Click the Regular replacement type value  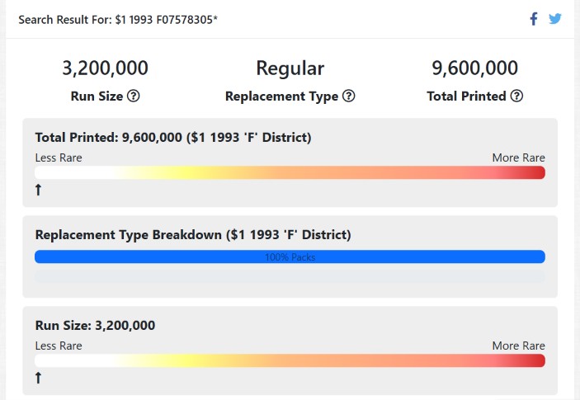pyautogui.click(x=290, y=68)
